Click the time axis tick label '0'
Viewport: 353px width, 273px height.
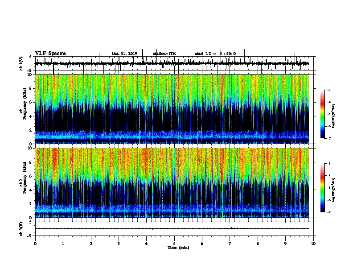click(35, 244)
